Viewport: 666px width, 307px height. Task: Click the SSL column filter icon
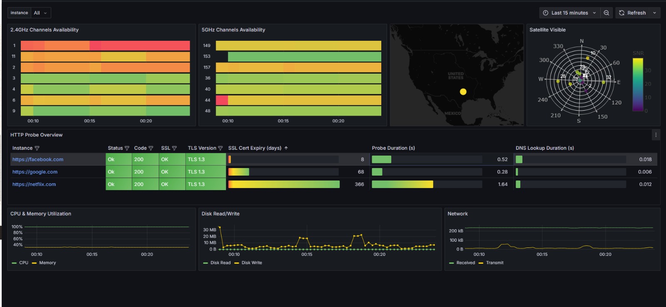[x=174, y=148]
